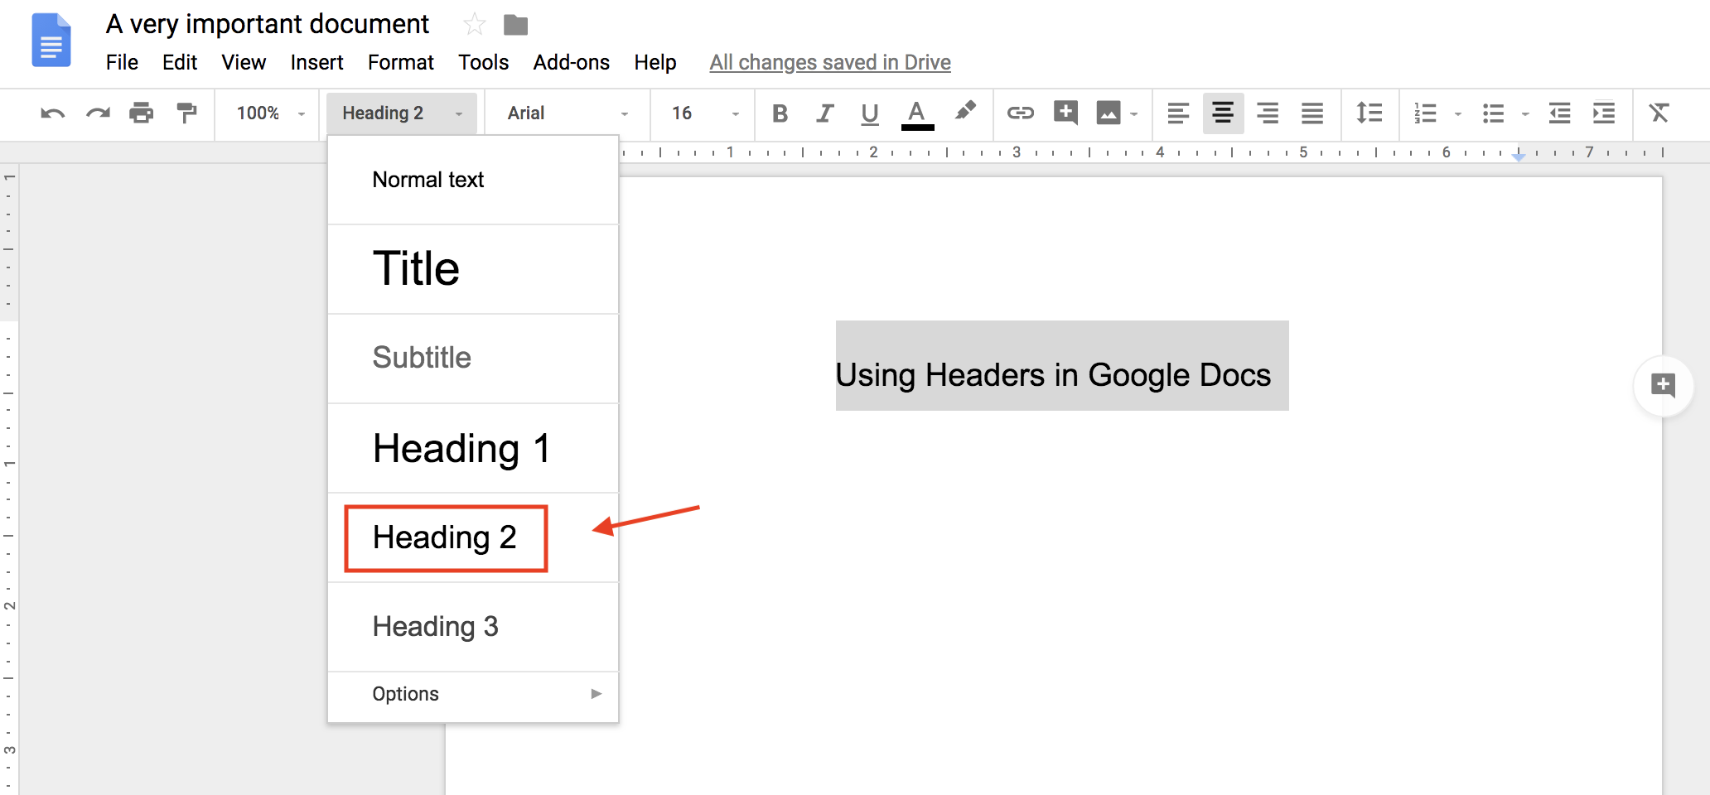Choose Normal text style
The height and width of the screenshot is (795, 1710).
(x=473, y=180)
